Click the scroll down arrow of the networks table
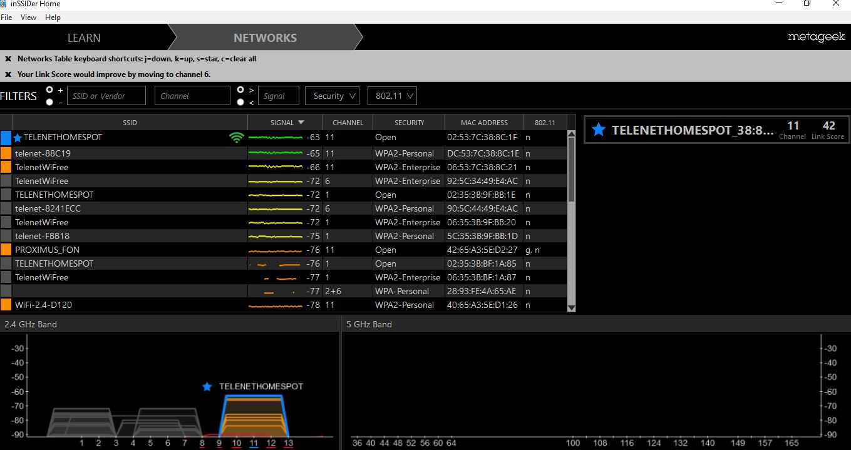 tap(571, 307)
